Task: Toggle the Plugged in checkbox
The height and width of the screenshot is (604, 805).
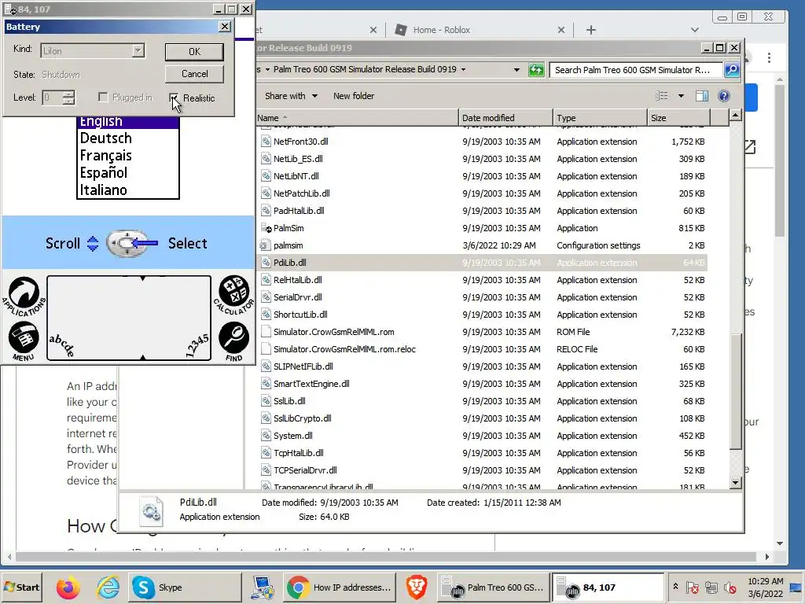Action: (x=103, y=97)
